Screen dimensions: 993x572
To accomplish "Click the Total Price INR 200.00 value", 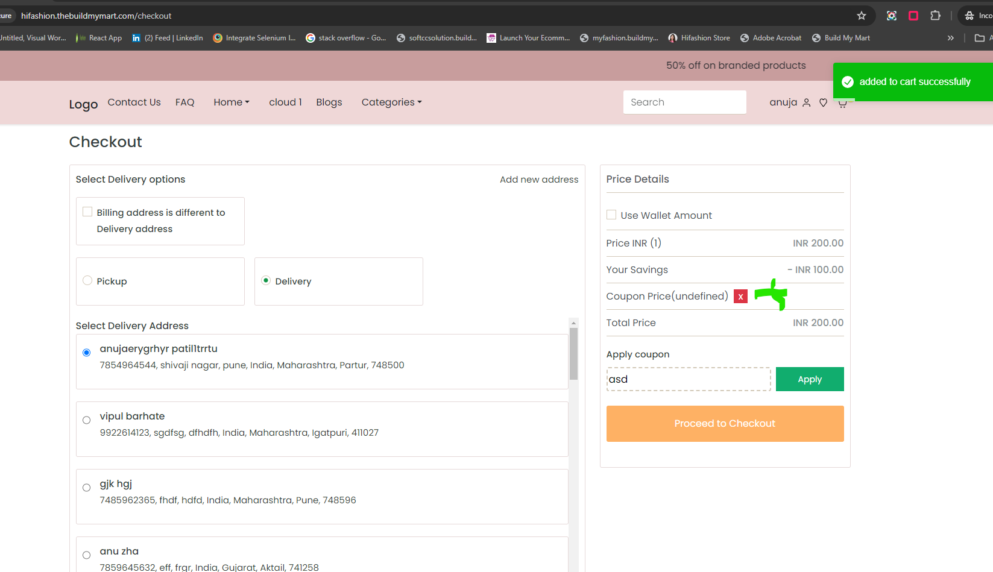I will (x=818, y=323).
